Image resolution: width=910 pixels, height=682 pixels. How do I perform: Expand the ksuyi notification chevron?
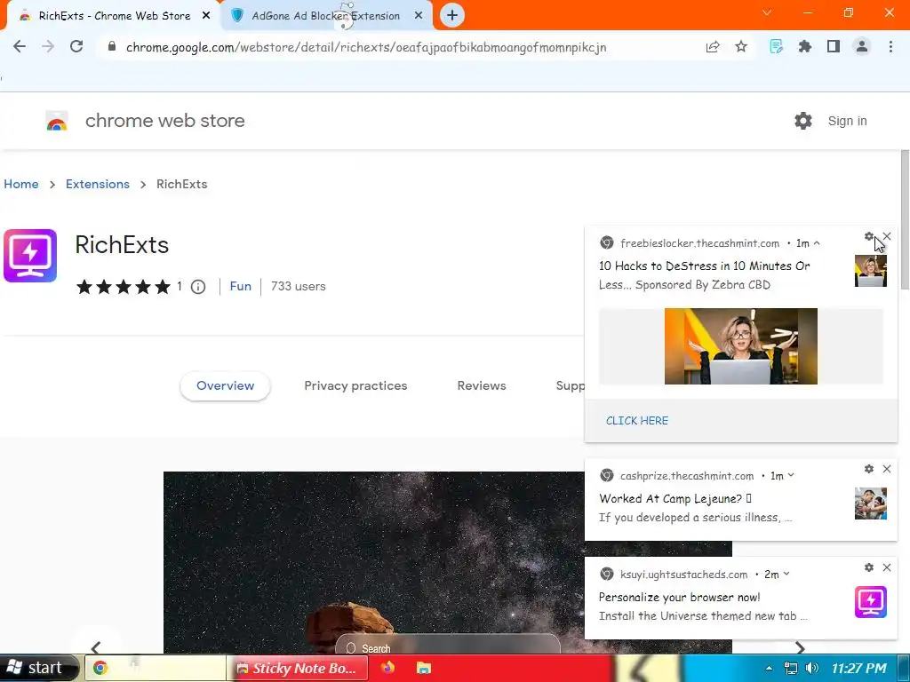(786, 575)
